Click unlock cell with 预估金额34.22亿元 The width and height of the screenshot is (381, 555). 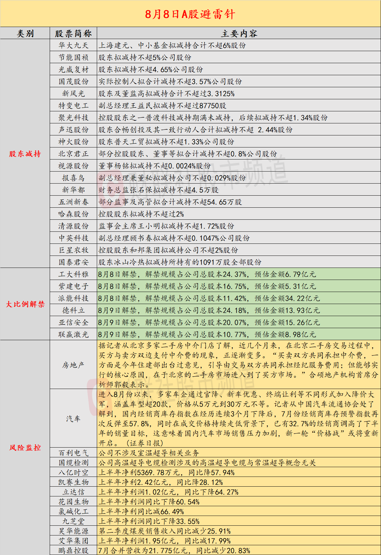[239, 298]
